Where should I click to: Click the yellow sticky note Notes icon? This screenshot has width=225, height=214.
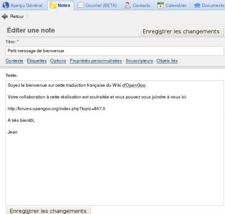pos(53,5)
